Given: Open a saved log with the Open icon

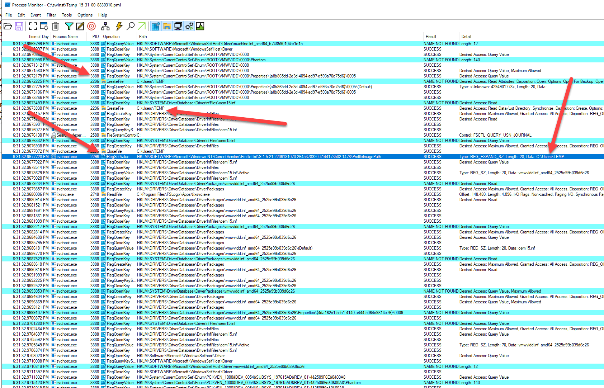Looking at the screenshot, I should pyautogui.click(x=8, y=26).
